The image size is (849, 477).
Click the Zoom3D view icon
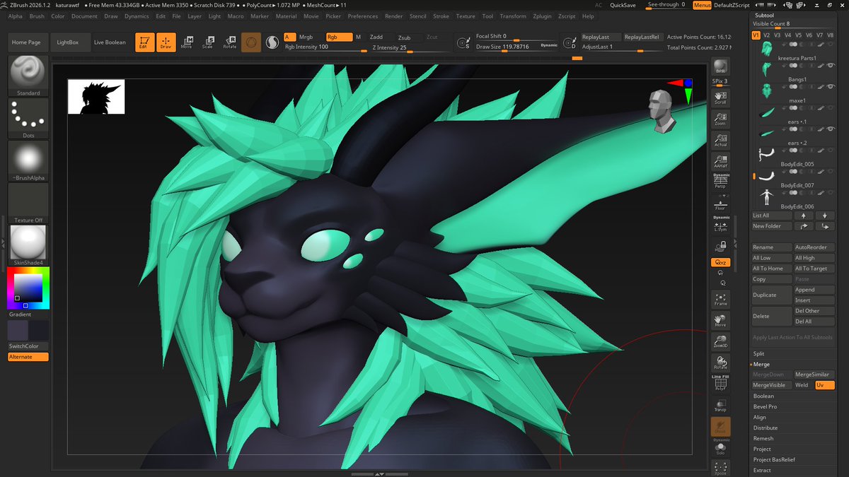coord(720,341)
